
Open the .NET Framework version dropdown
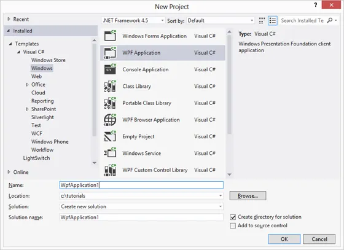point(133,21)
